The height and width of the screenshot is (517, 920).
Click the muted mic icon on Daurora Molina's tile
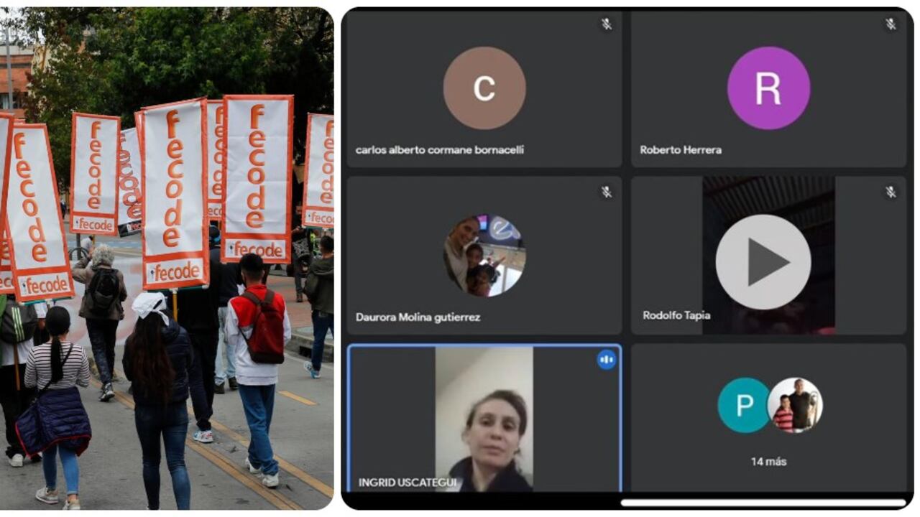pyautogui.click(x=606, y=192)
